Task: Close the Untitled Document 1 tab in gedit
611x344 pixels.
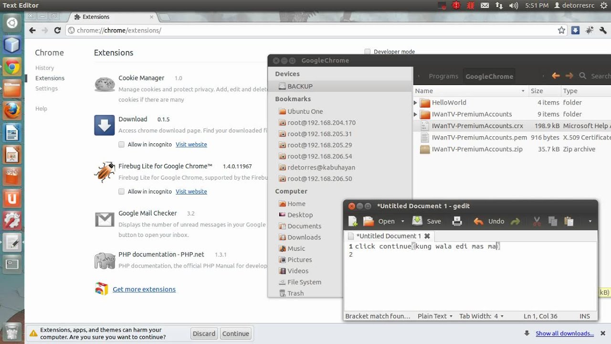Action: (x=427, y=236)
